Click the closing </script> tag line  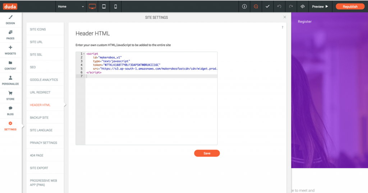tap(94, 72)
